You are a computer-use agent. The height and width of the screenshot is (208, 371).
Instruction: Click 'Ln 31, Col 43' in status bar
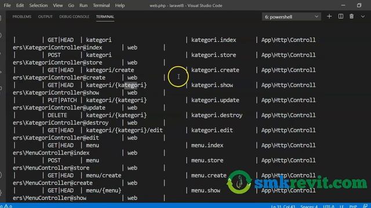tap(283, 206)
